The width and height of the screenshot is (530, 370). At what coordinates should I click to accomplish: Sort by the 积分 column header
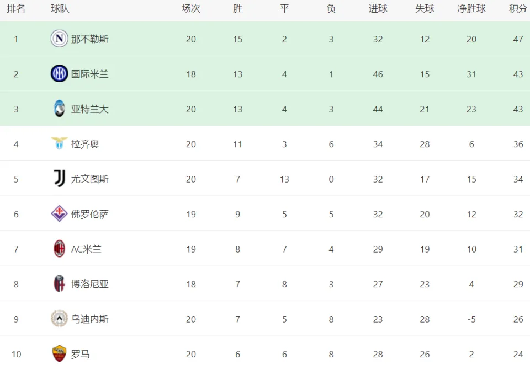[x=518, y=8]
